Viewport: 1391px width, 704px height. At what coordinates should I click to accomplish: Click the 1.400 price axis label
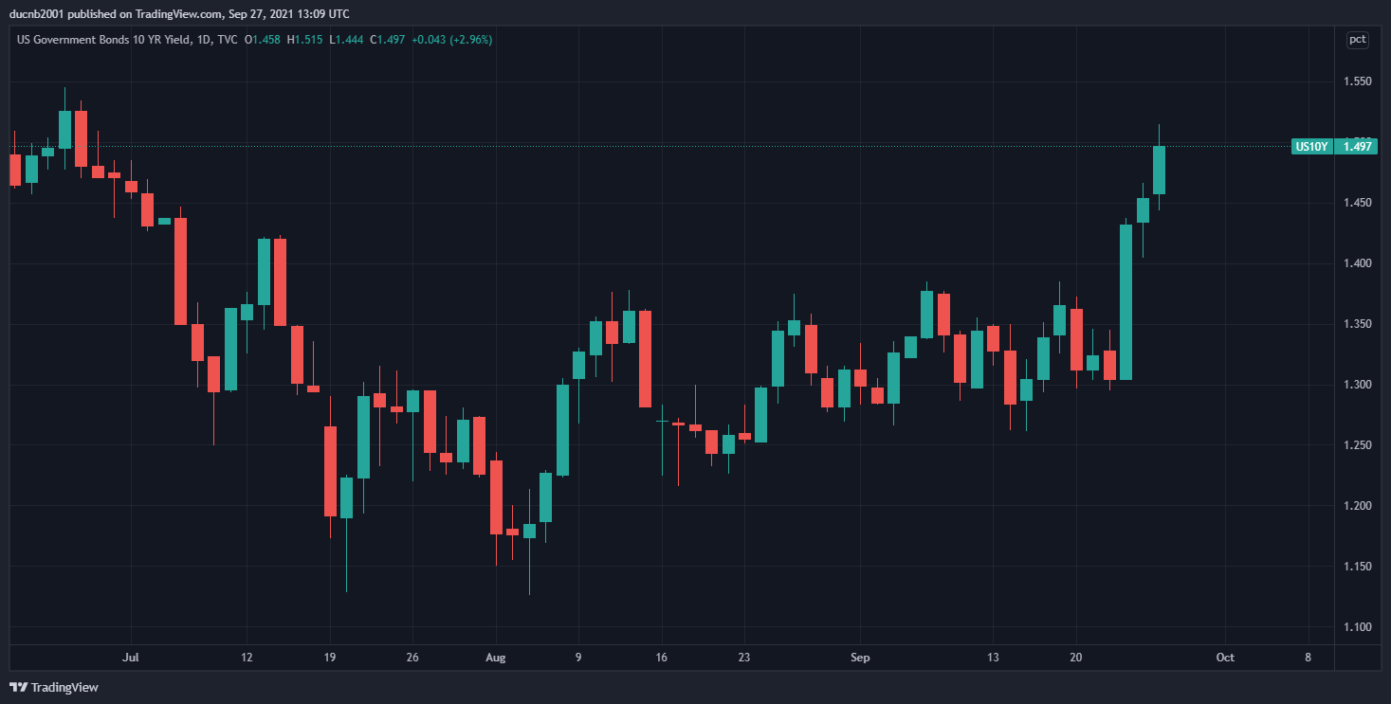click(x=1358, y=263)
